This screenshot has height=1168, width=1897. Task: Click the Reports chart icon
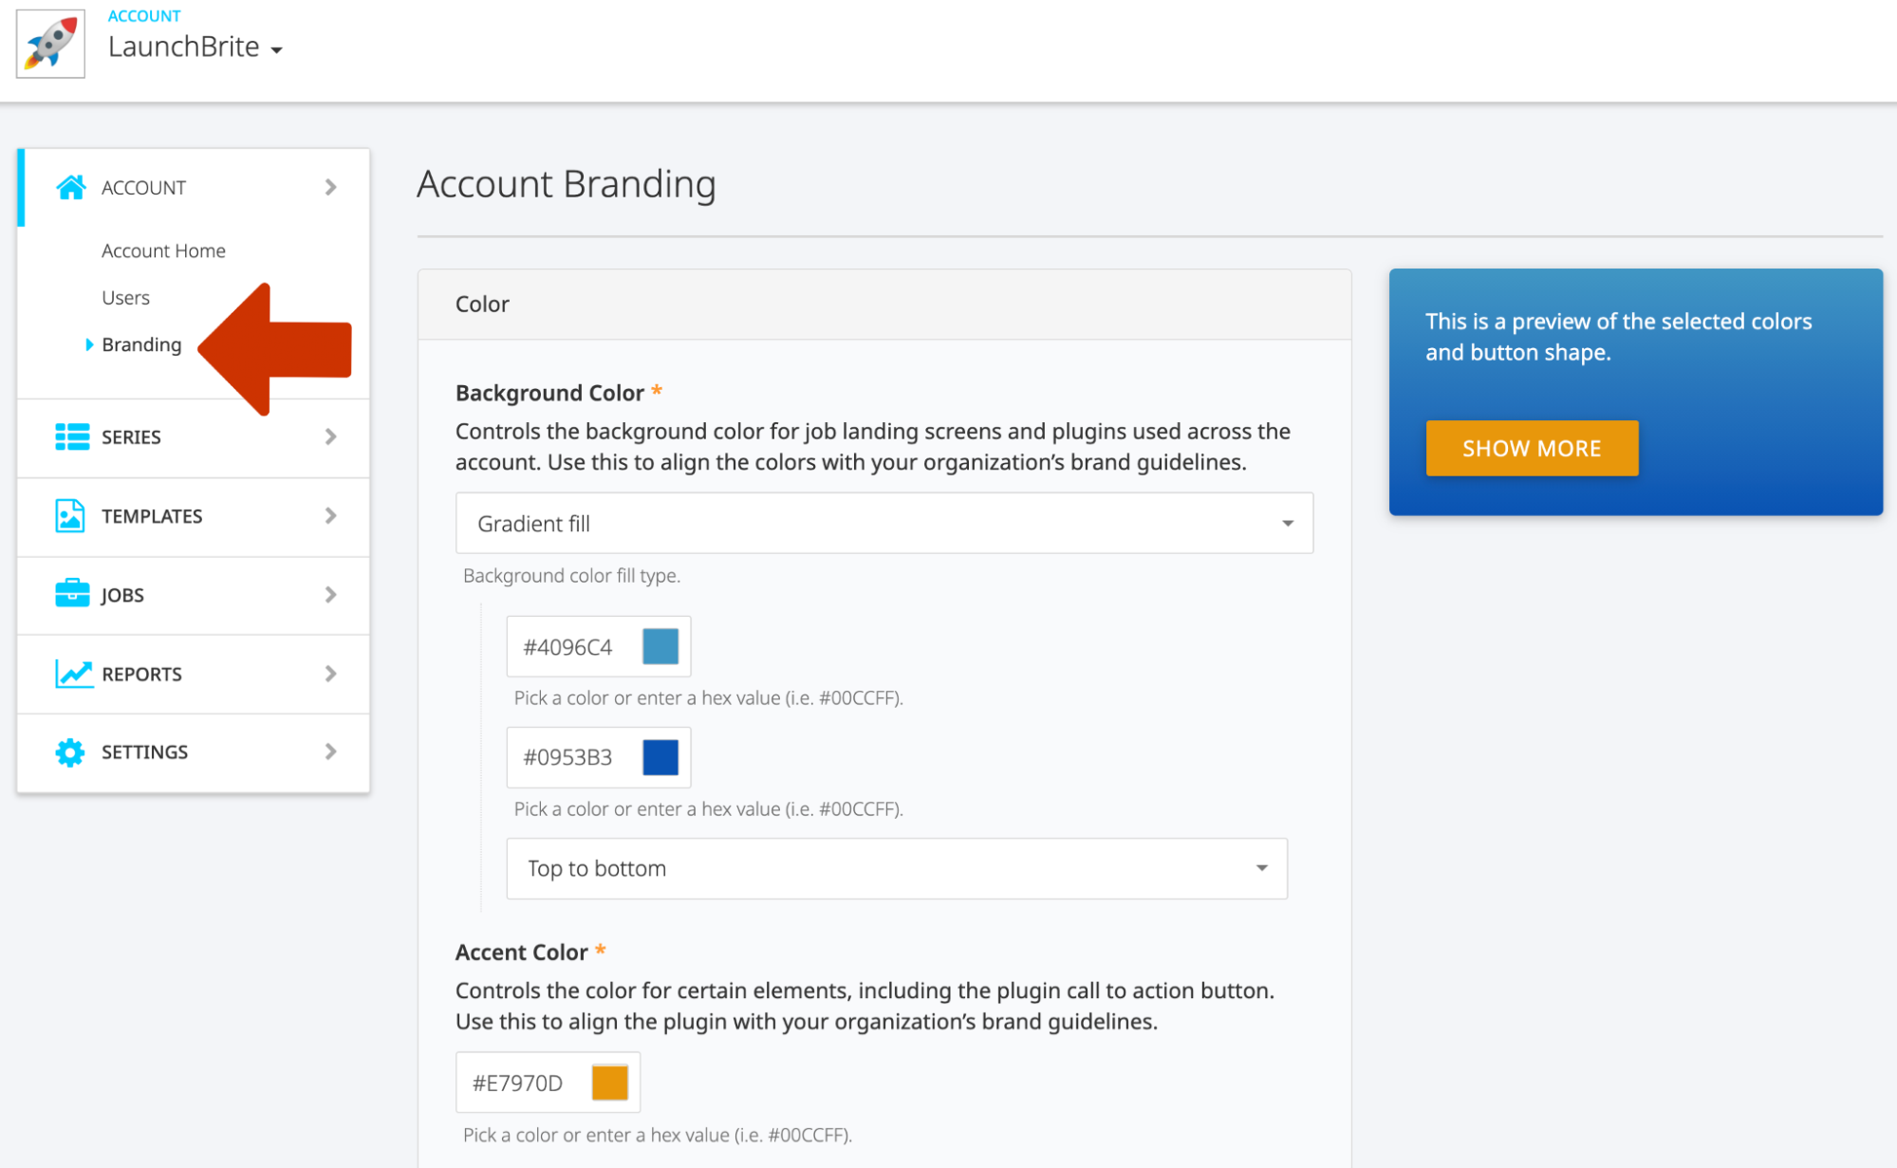point(73,673)
